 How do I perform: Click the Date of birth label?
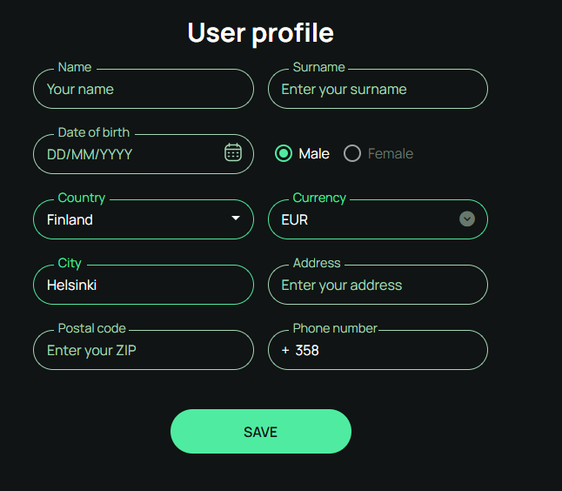(x=94, y=132)
